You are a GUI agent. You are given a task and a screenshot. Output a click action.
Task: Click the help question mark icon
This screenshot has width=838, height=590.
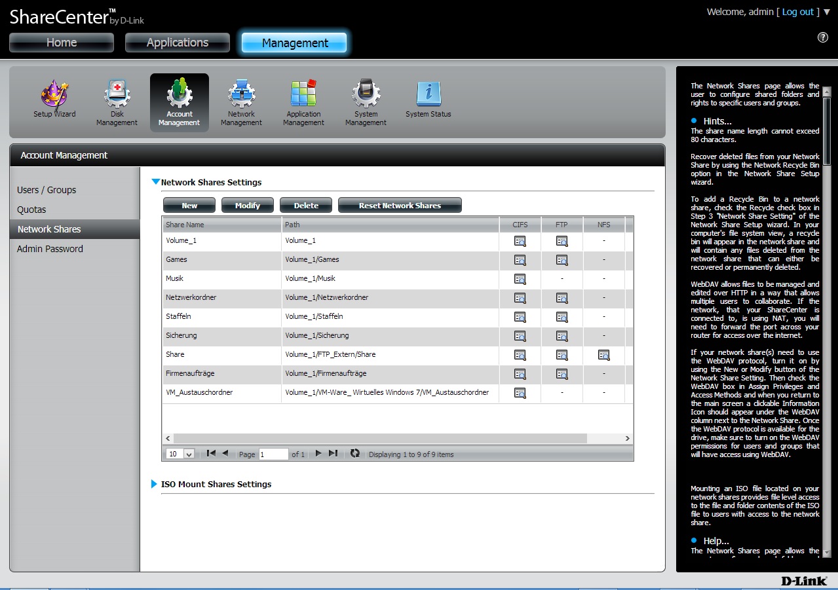[x=823, y=37]
